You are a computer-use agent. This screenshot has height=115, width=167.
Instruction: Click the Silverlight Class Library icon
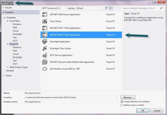coord(45,48)
